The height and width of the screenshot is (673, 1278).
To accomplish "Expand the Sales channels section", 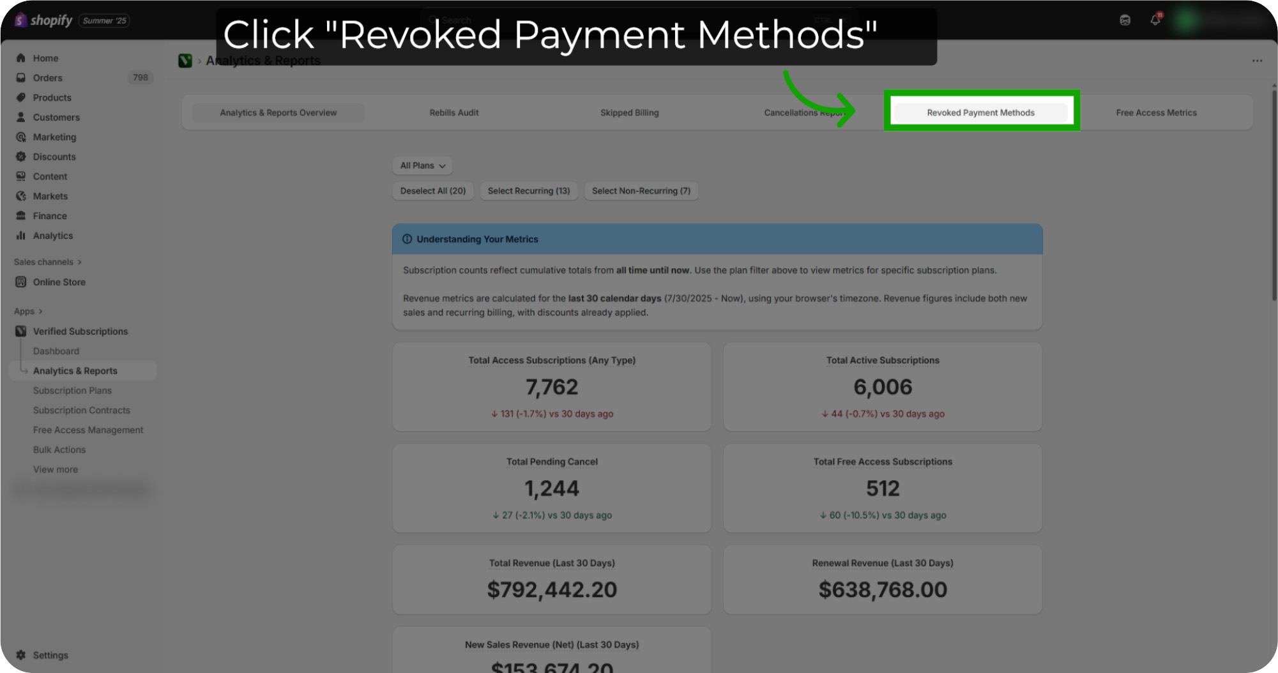I will [x=48, y=262].
